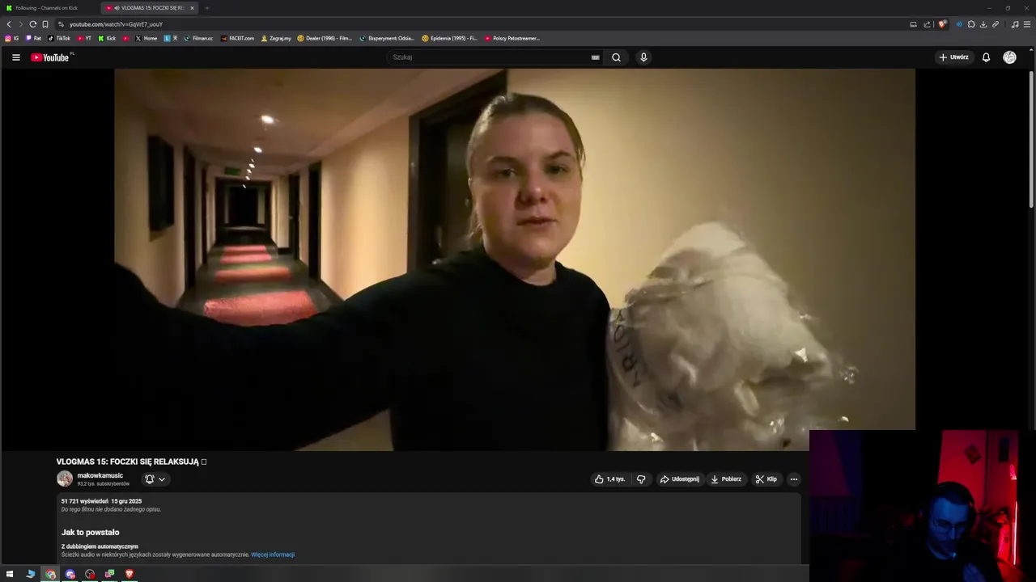Open the IG bookmark

click(12, 38)
